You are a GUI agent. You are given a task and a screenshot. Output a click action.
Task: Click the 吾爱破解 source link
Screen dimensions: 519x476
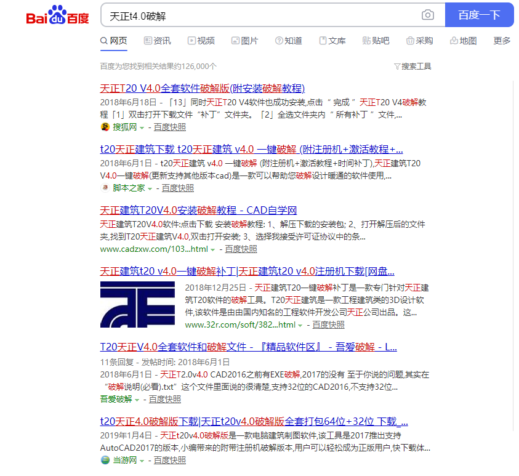click(116, 399)
